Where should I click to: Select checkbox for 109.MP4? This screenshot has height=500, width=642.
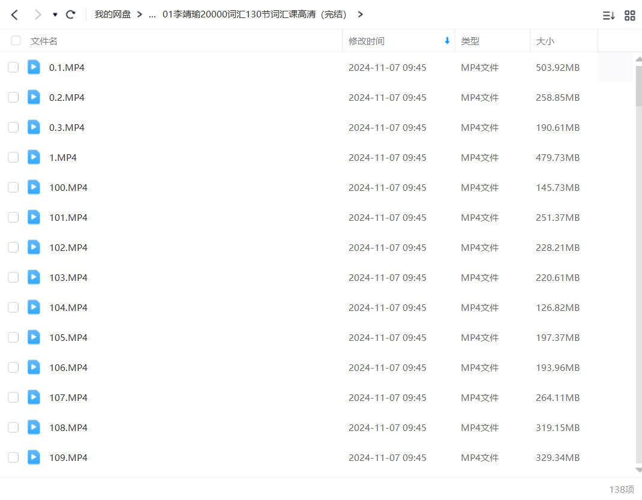click(x=13, y=457)
